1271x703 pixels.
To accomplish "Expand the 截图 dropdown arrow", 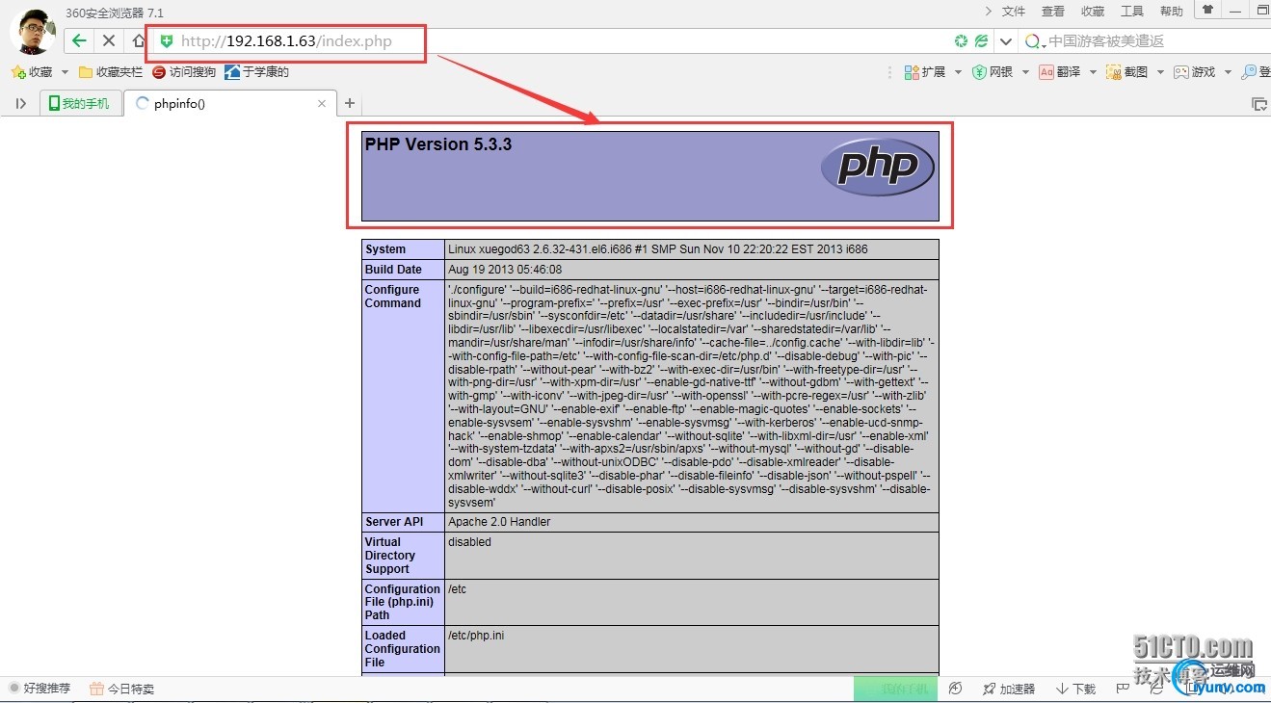I will tap(1160, 72).
